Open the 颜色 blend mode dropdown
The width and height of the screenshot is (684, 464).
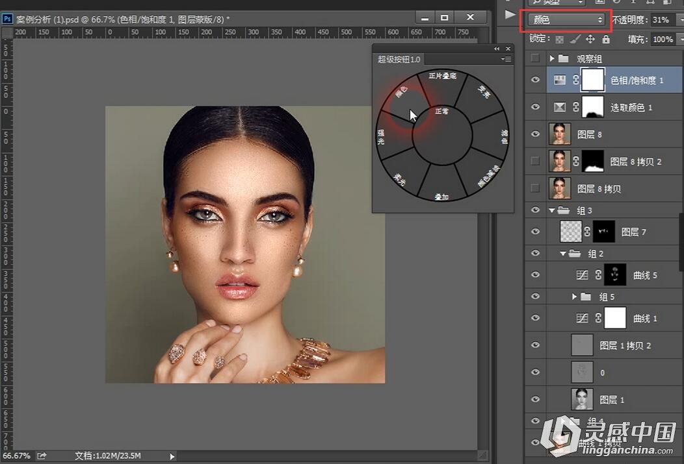coord(566,19)
